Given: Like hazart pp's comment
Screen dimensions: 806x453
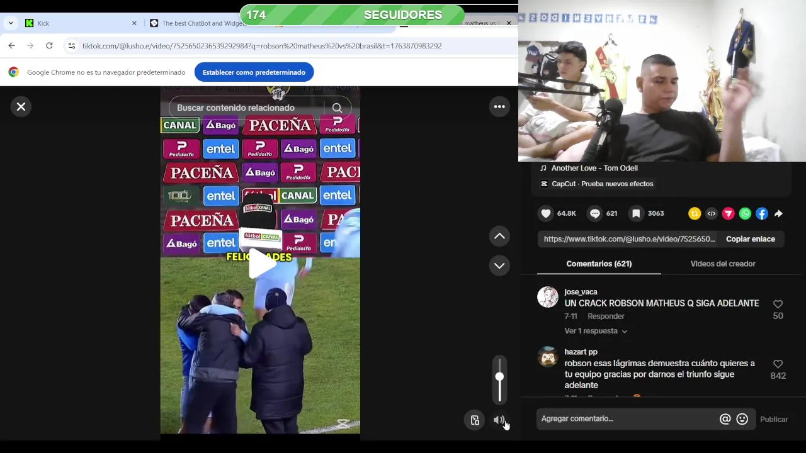Looking at the screenshot, I should point(778,364).
